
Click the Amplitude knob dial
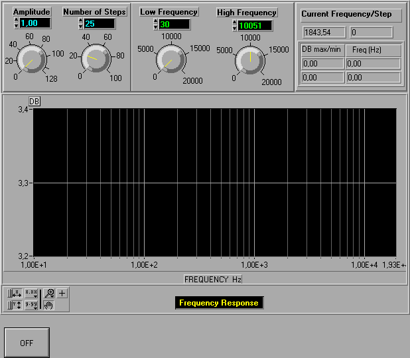[32, 59]
